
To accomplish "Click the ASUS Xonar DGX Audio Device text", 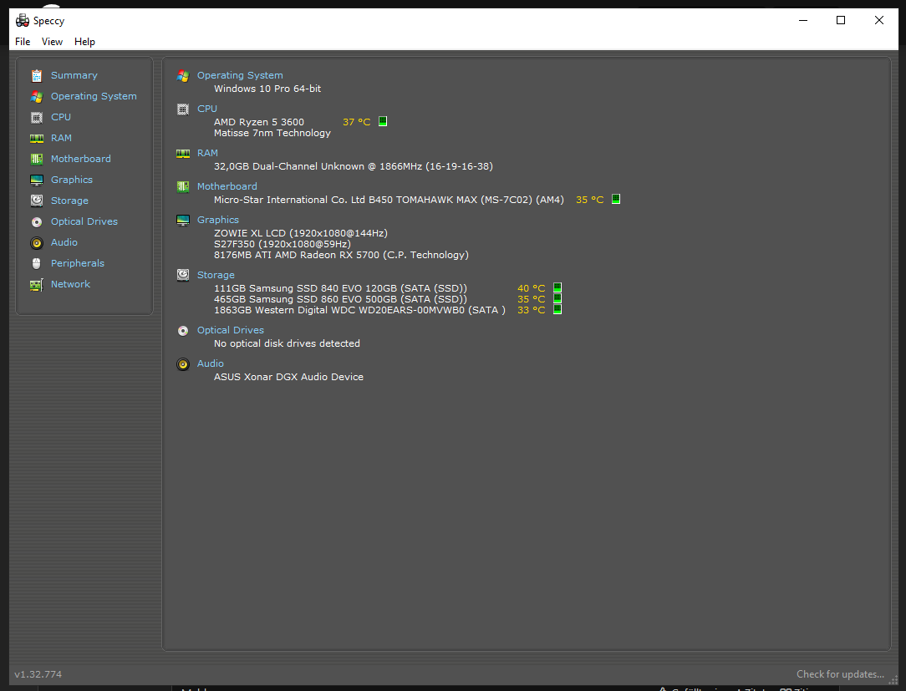I will (x=289, y=377).
